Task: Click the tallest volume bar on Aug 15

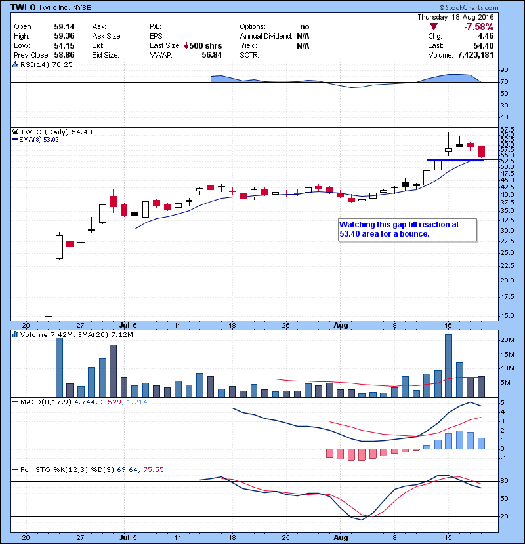Action: tap(449, 366)
